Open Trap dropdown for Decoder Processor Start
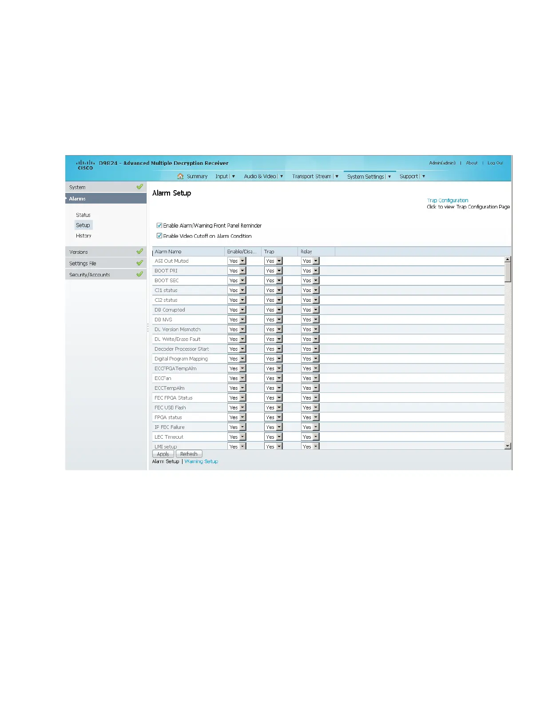544x704 pixels. 274,349
